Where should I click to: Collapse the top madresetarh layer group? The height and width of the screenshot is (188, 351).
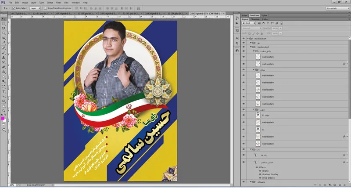248,39
